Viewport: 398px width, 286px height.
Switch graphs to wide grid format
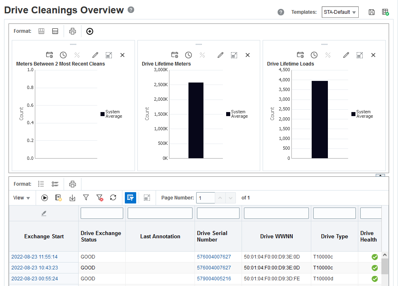[41, 31]
